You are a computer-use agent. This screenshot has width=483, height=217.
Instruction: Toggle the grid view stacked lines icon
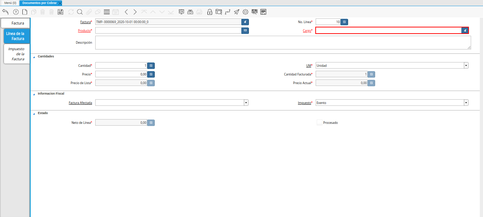click(x=107, y=12)
